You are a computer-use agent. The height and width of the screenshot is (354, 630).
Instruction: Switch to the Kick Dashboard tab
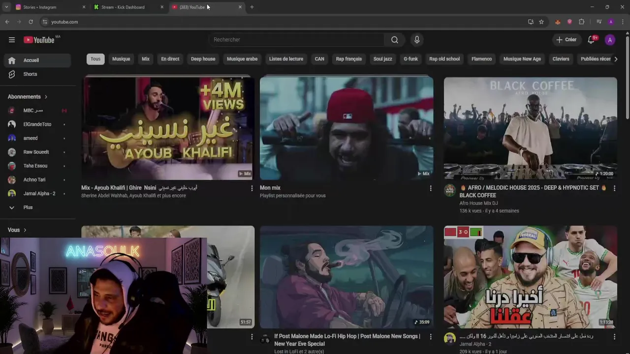click(x=128, y=7)
